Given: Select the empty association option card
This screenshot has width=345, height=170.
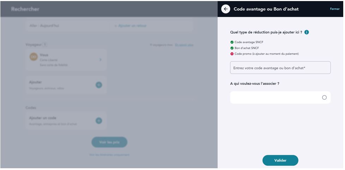Looking at the screenshot, I should [x=275, y=97].
